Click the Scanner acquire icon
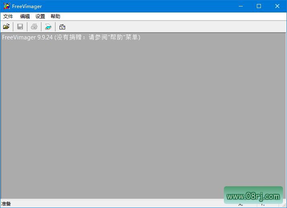Viewport: 287px width, 208px height. pos(48,27)
